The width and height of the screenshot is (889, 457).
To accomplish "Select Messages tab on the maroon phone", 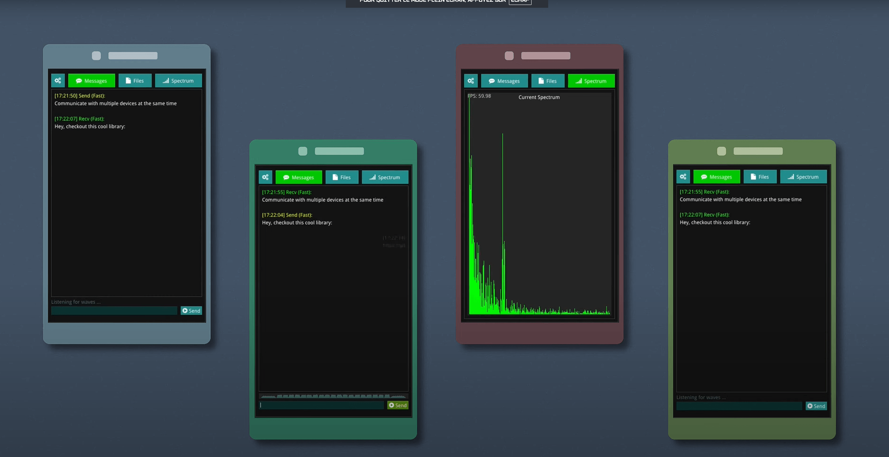I will (504, 81).
